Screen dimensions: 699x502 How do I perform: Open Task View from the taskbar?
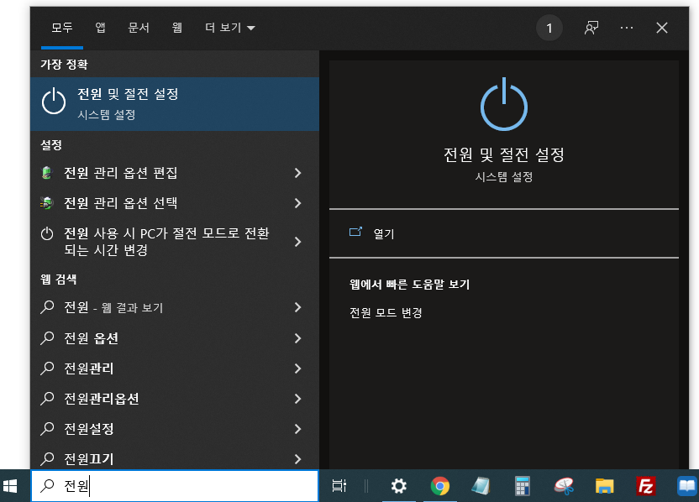tap(338, 486)
